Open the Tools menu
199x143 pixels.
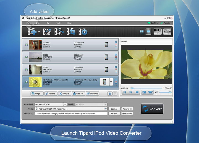(x=58, y=23)
